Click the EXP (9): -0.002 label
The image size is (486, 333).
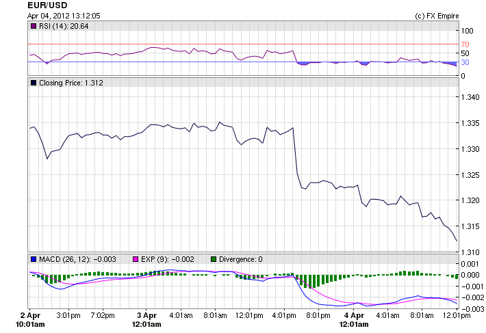pyautogui.click(x=168, y=259)
